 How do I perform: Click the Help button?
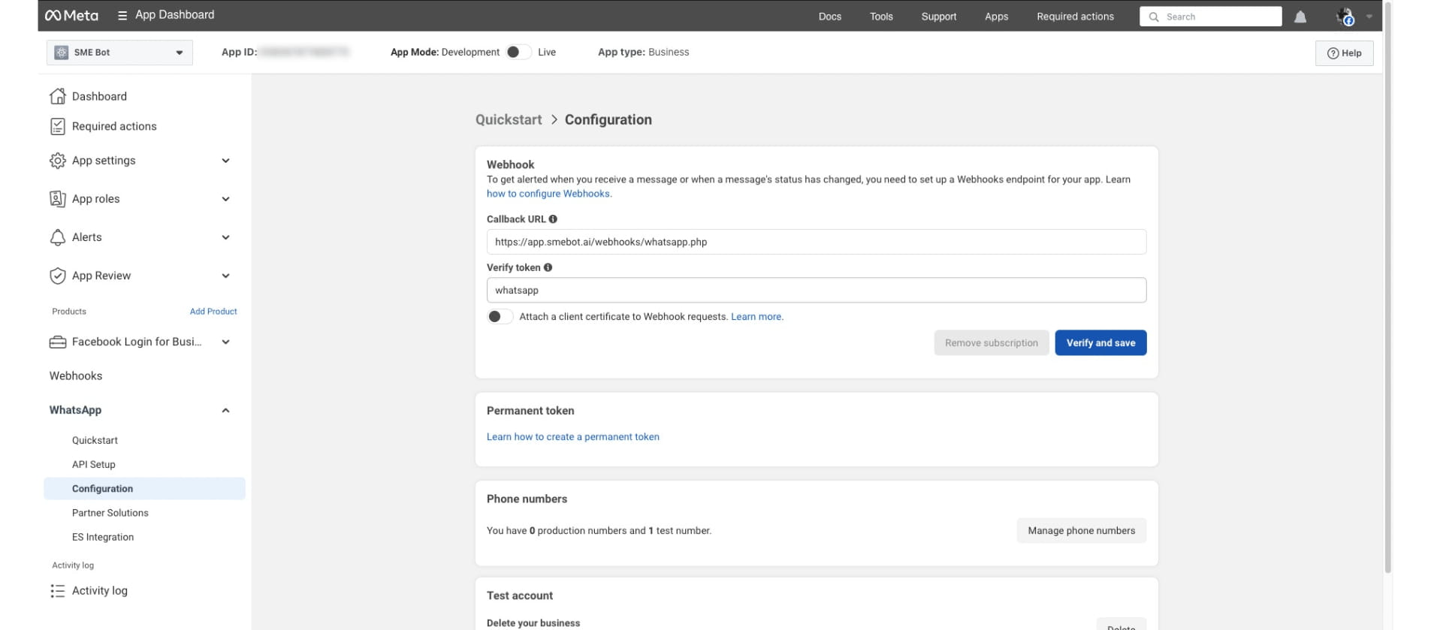pos(1344,53)
